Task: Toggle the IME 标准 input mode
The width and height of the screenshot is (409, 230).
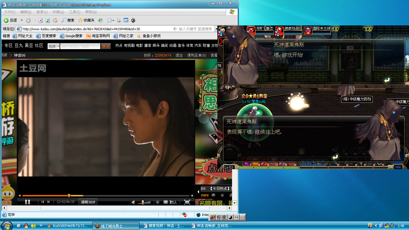Action: click(221, 217)
